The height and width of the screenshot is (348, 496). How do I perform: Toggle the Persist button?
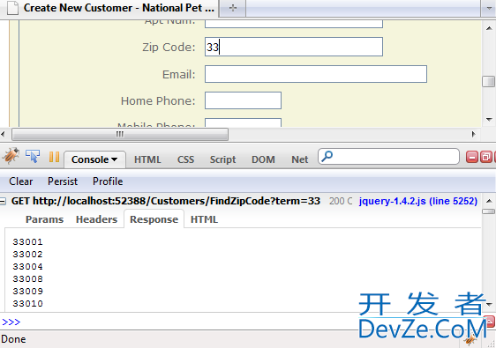point(63,181)
